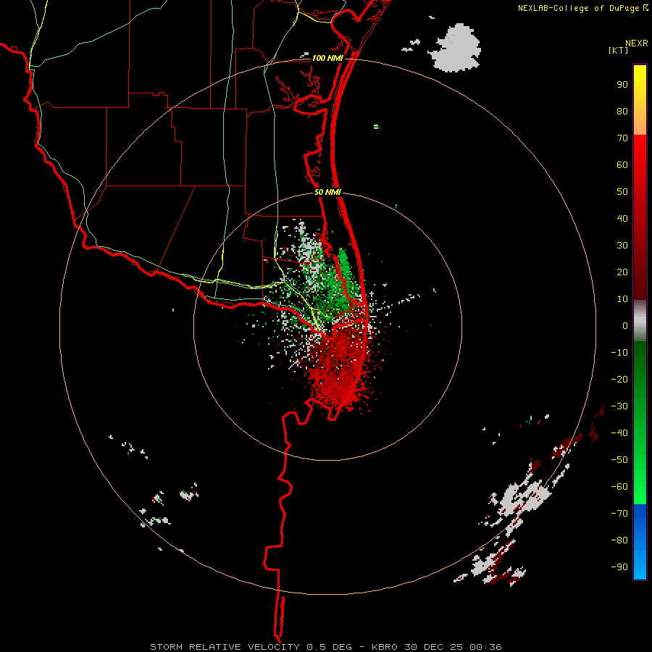652x652 pixels.
Task: Click the NEXR label above the color scale
Action: (637, 43)
